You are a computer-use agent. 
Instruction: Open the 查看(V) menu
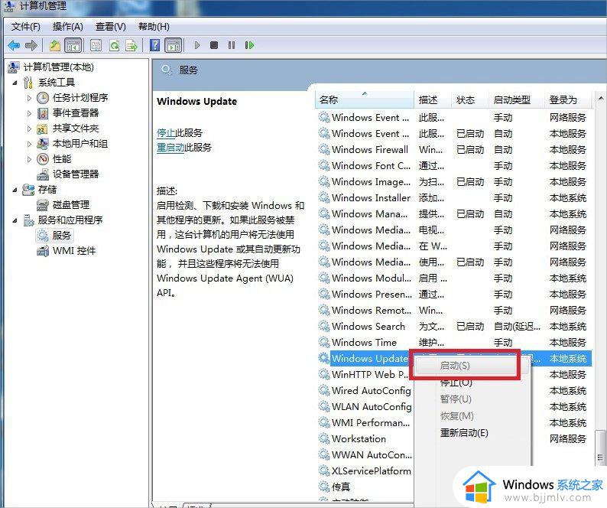point(111,27)
